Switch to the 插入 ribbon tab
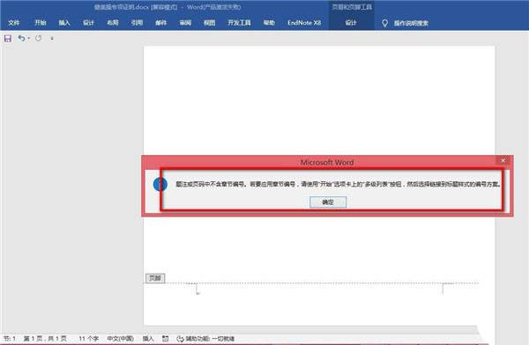 [64, 23]
